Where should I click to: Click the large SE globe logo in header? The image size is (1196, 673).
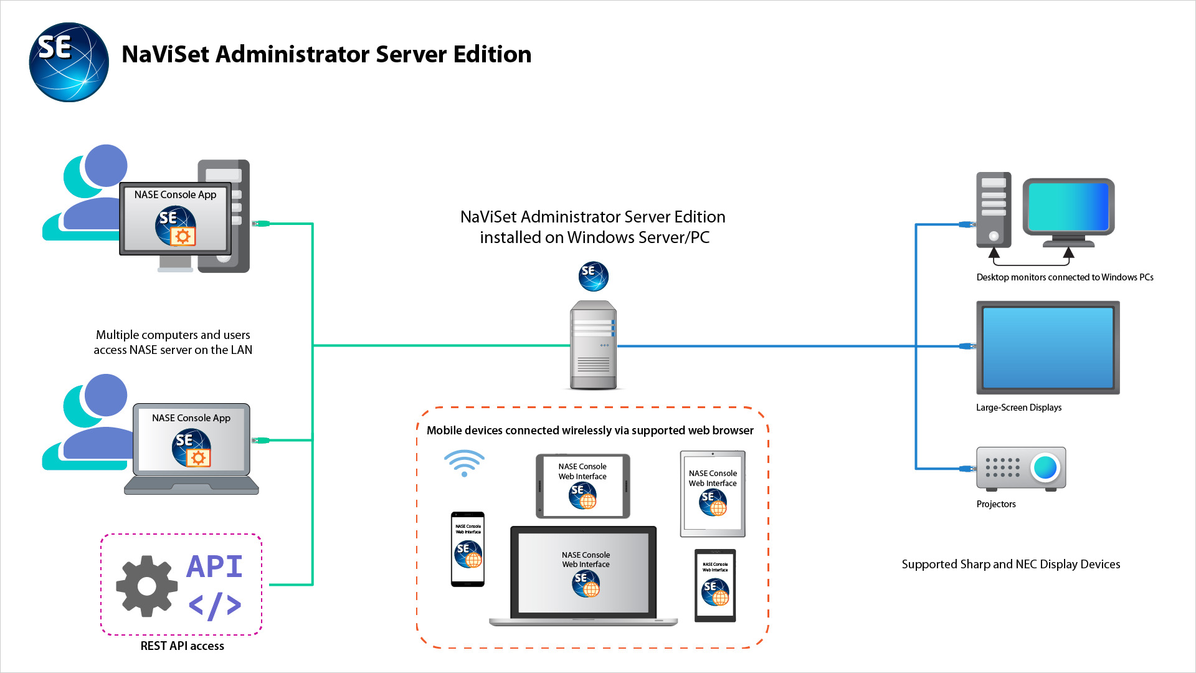tap(69, 62)
